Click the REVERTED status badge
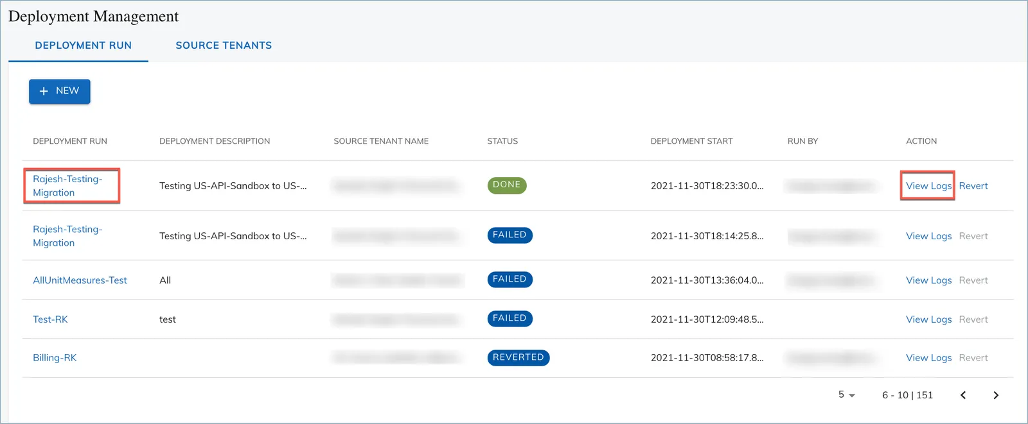The width and height of the screenshot is (1028, 424). 518,357
